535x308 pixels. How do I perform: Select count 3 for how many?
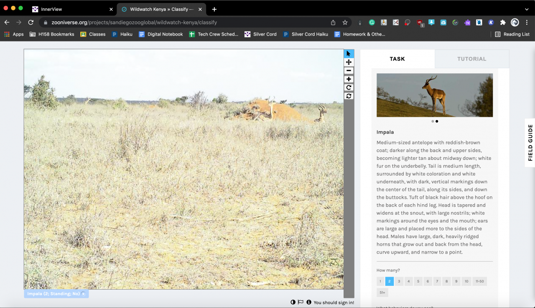(399, 281)
